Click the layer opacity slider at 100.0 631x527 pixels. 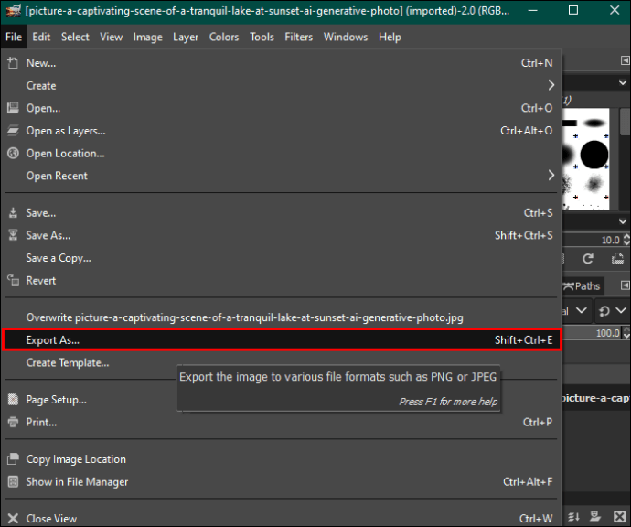coord(596,334)
